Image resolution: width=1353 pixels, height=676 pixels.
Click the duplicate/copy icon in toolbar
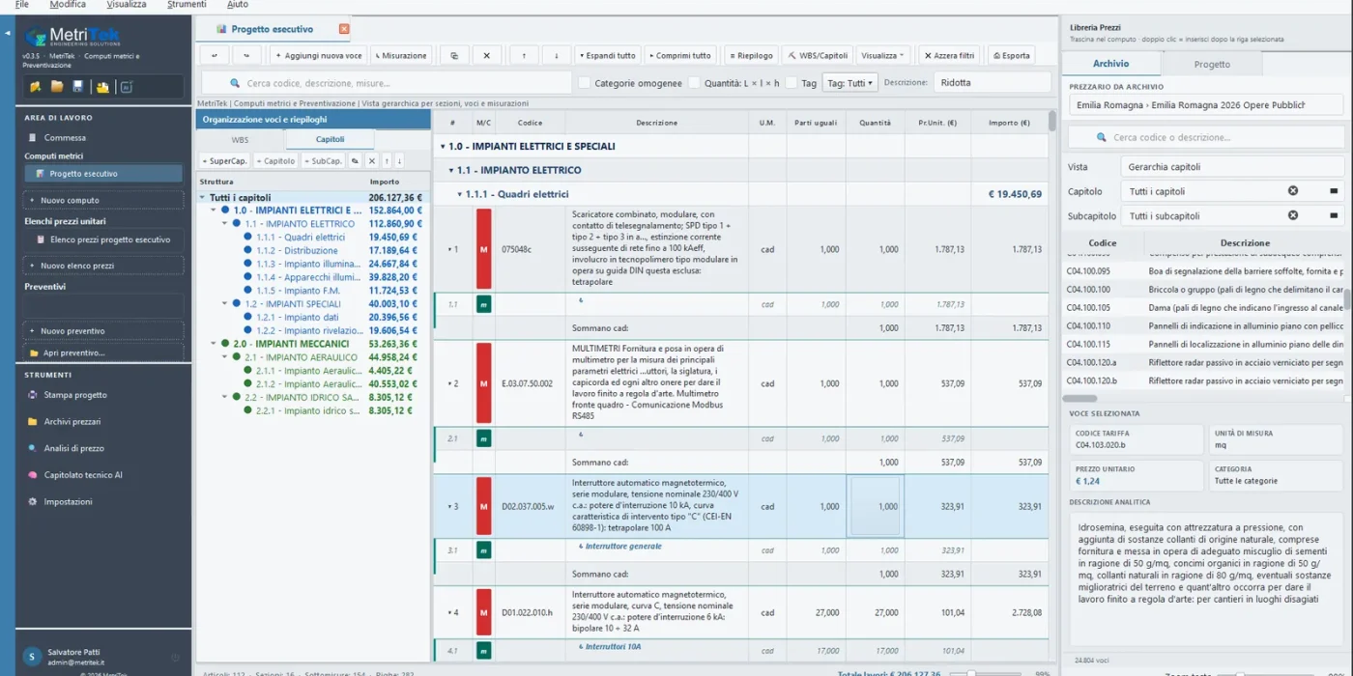[454, 55]
